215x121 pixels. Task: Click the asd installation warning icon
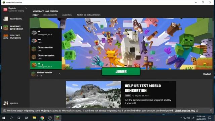36,40
